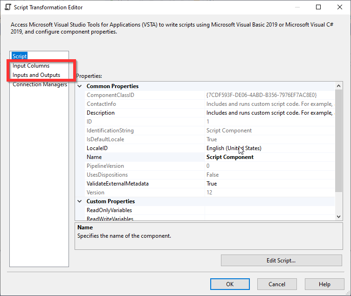Click the Cancel button

point(277,284)
